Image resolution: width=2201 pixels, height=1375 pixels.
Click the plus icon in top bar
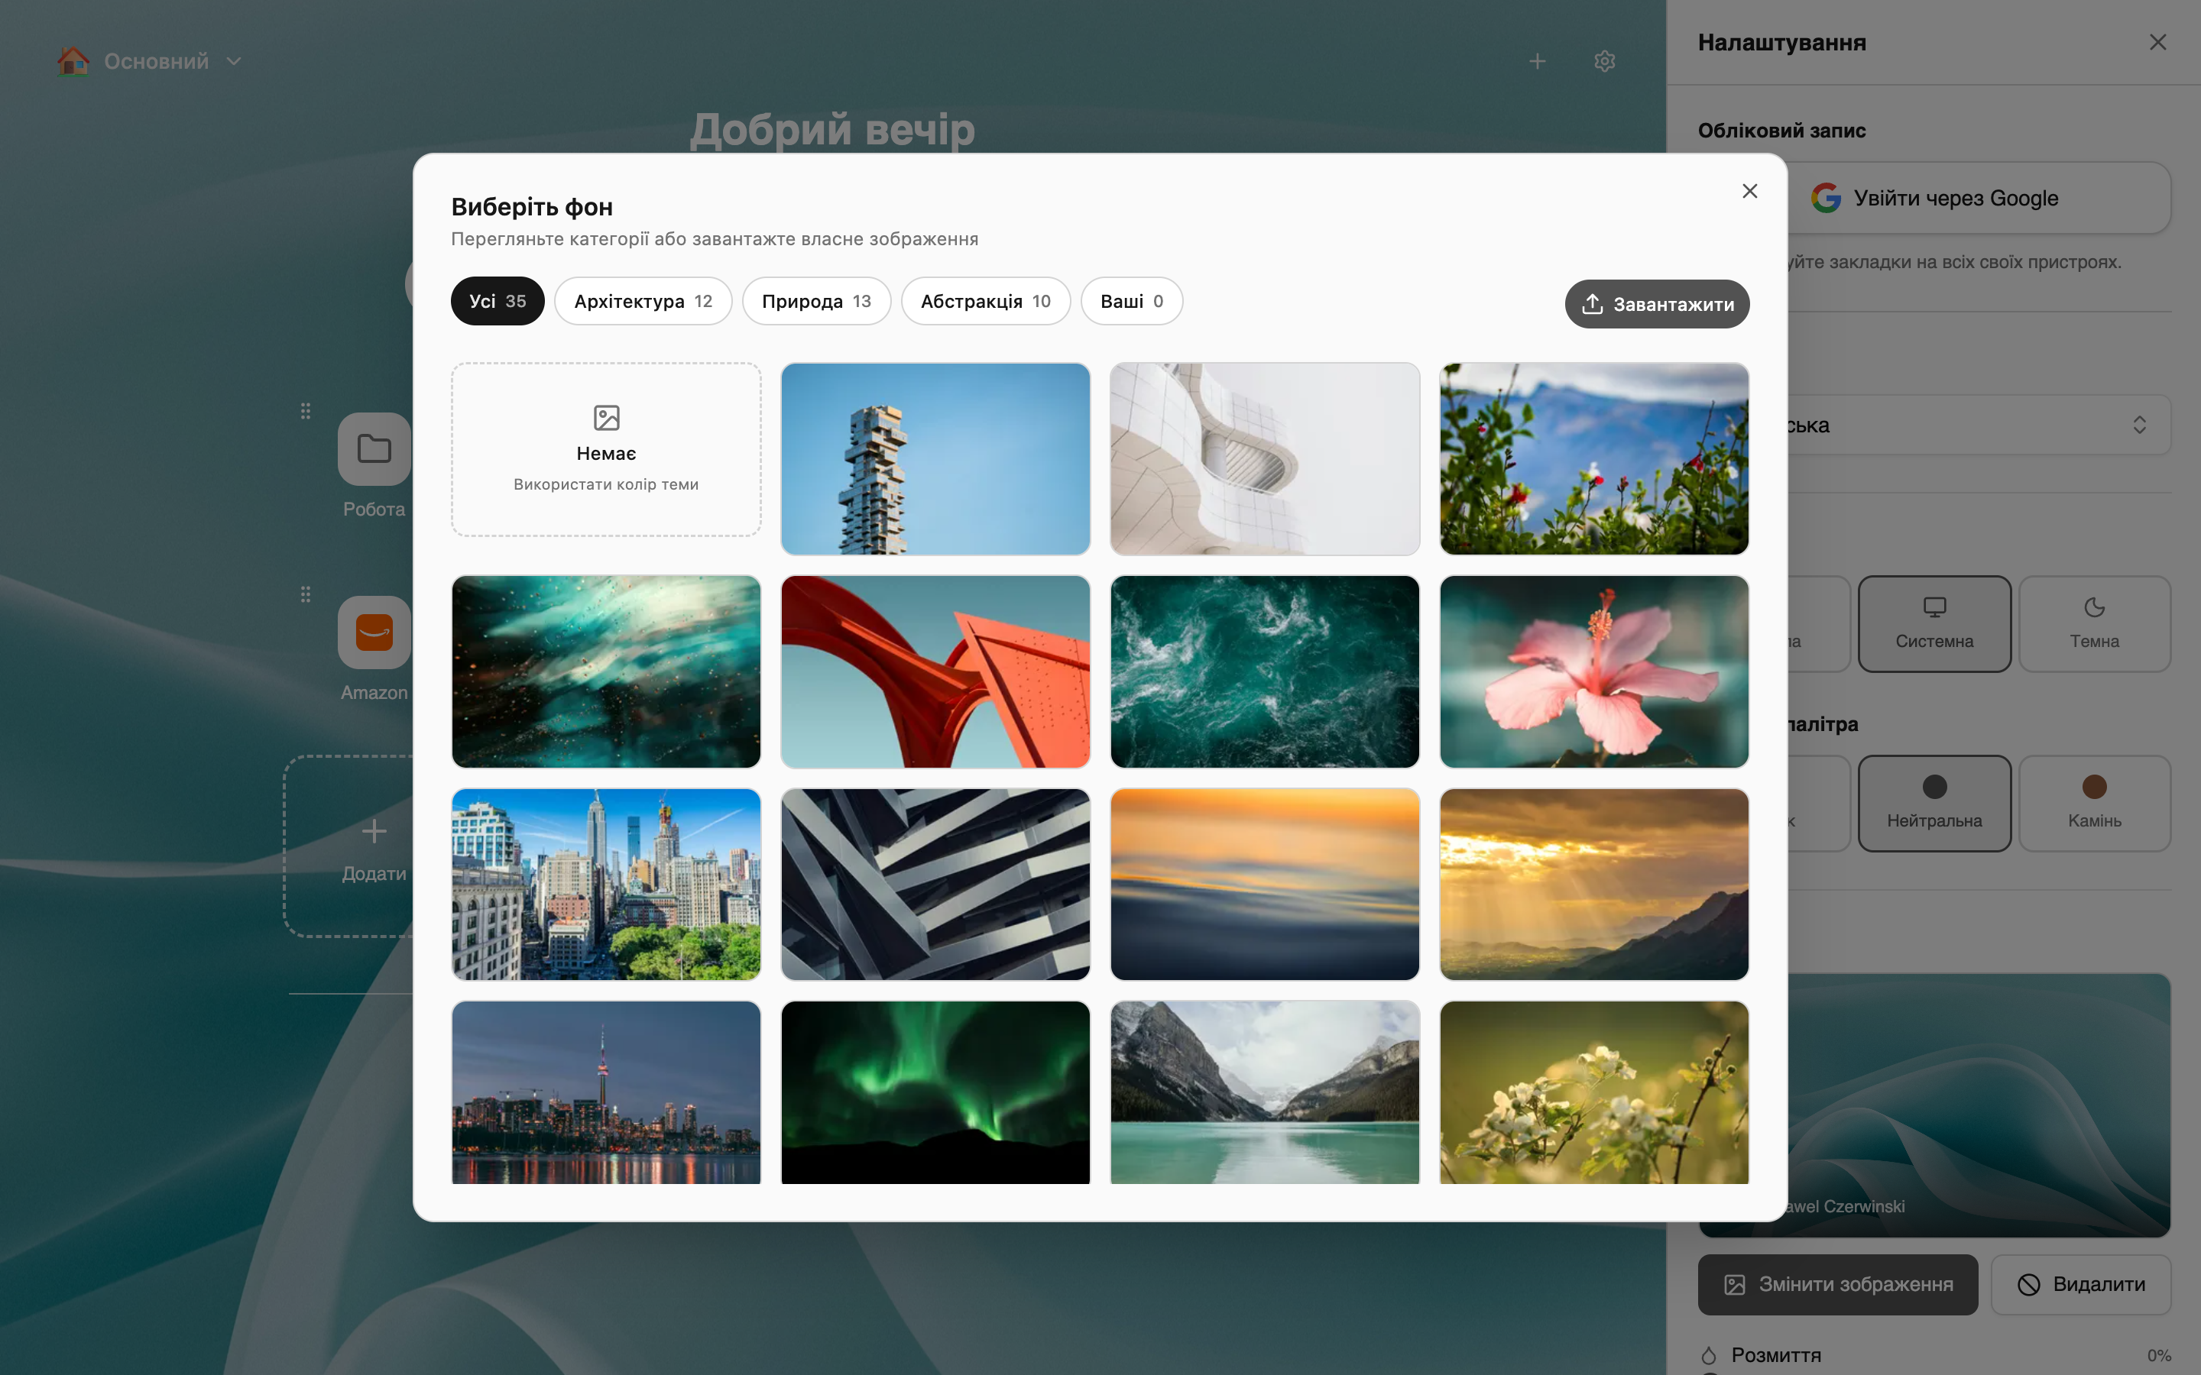[1537, 61]
